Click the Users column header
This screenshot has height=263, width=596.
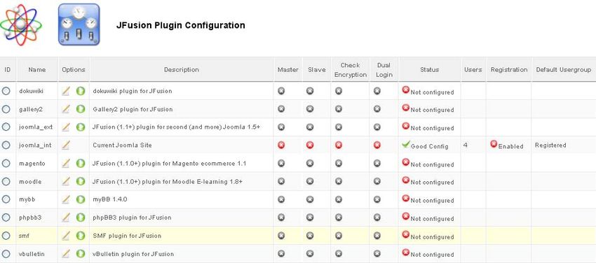tap(473, 70)
